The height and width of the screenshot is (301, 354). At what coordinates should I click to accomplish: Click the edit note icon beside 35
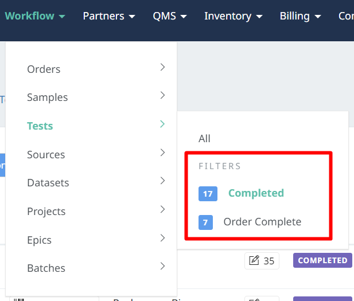[254, 261]
